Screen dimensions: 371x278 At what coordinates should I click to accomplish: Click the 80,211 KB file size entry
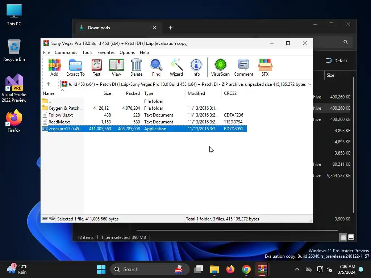click(342, 164)
